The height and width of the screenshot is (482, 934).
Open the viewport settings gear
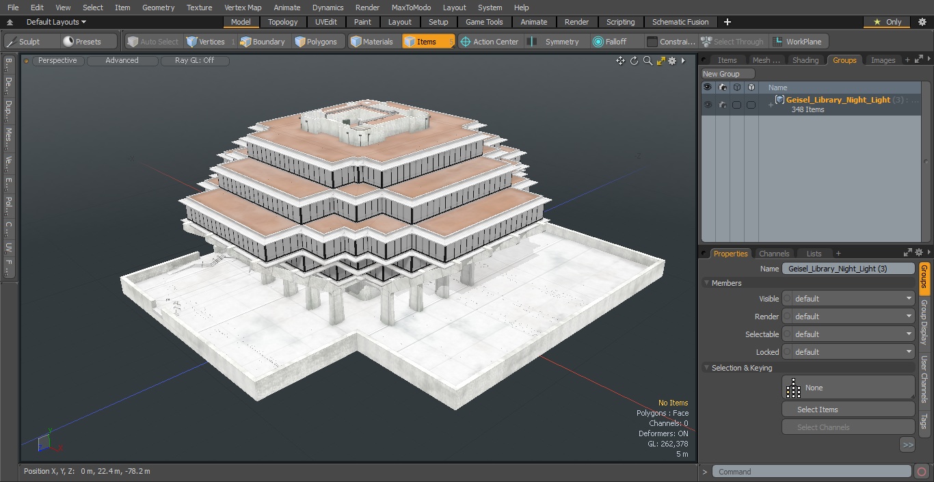click(672, 61)
